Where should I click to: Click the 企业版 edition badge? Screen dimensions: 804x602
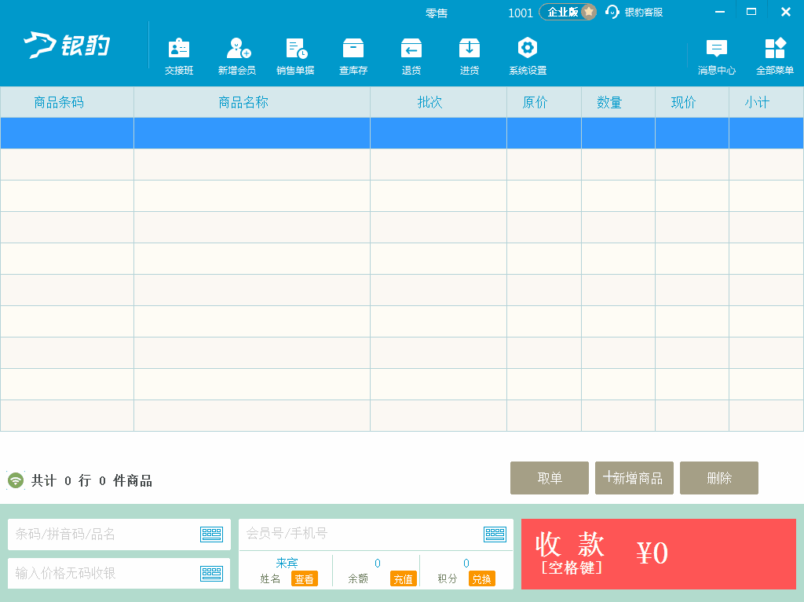click(x=568, y=12)
